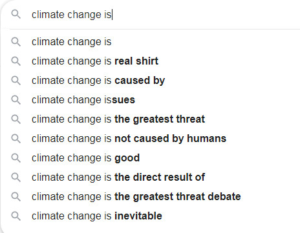Click magnifier beside 'the direct result of' suggestion
Screen dimensions: 300x233
pos(16,177)
